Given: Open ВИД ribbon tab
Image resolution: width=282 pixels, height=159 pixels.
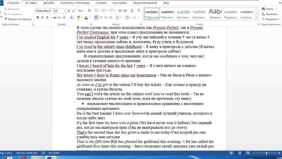Looking at the screenshot, I should click(166, 3).
